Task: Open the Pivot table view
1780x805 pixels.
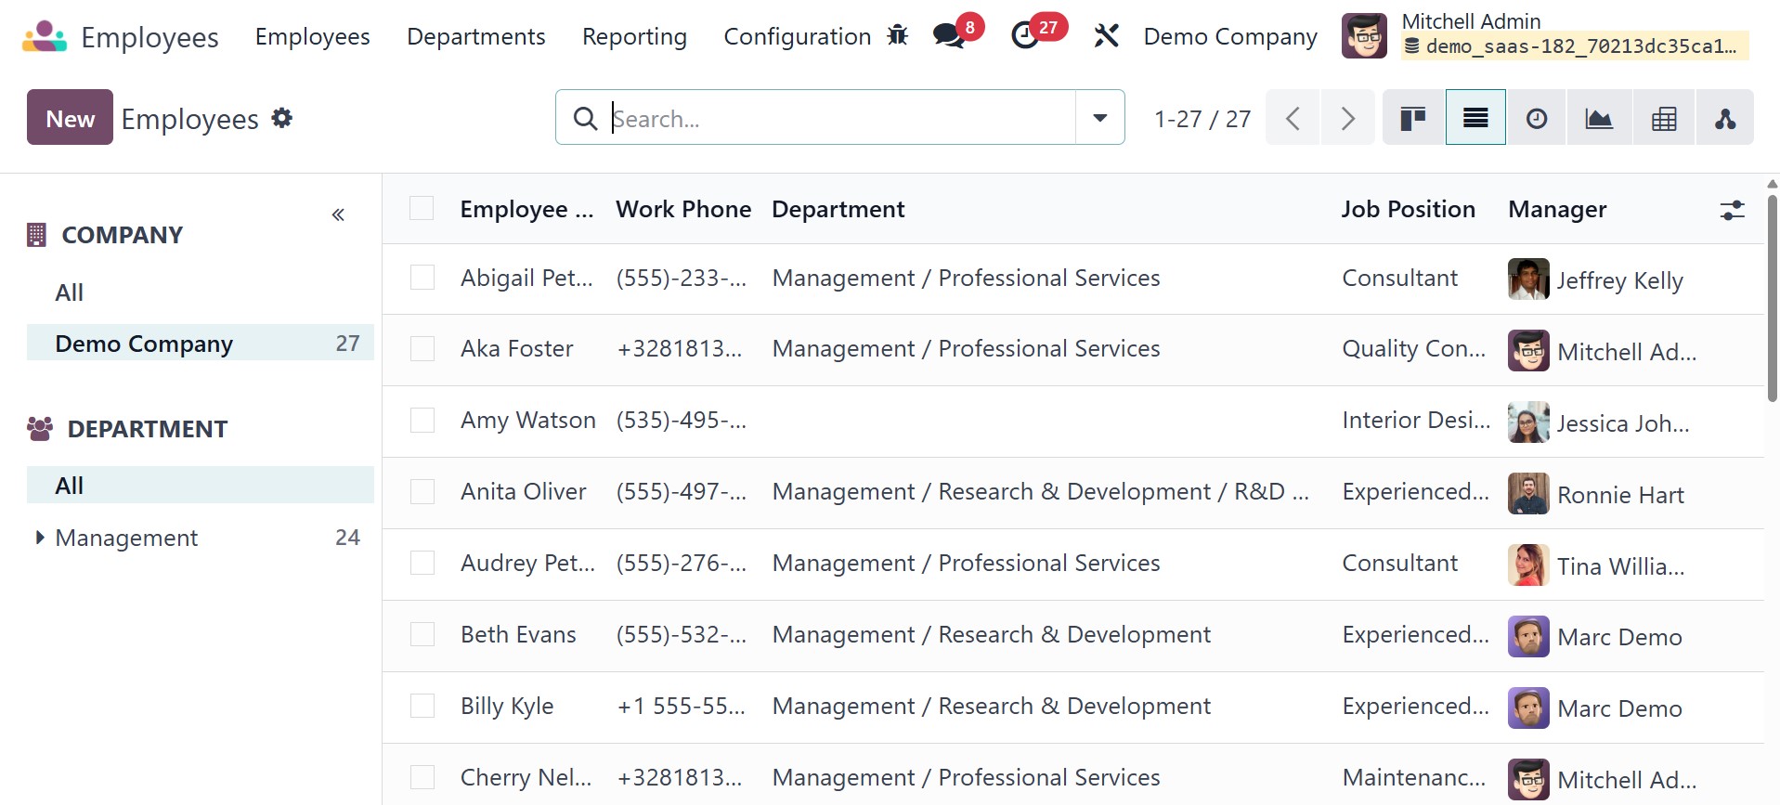Action: (x=1663, y=118)
